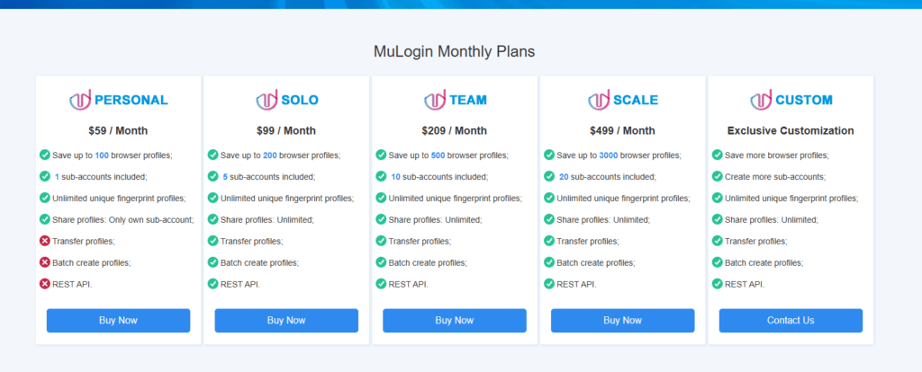This screenshot has height=372, width=922.
Task: Click green check beside Team Batch create profiles
Action: click(381, 262)
